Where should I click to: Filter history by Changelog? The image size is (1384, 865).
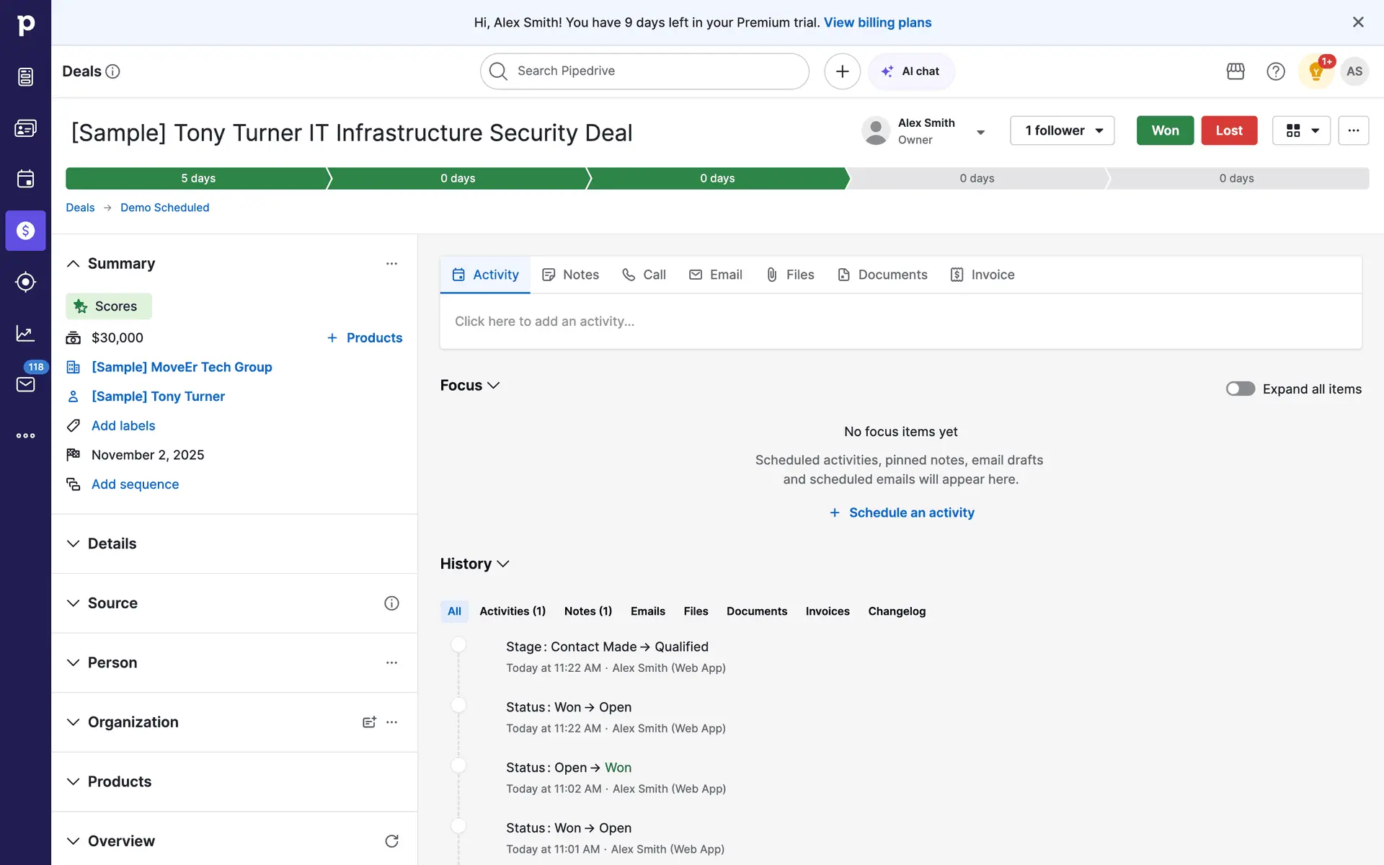click(896, 611)
